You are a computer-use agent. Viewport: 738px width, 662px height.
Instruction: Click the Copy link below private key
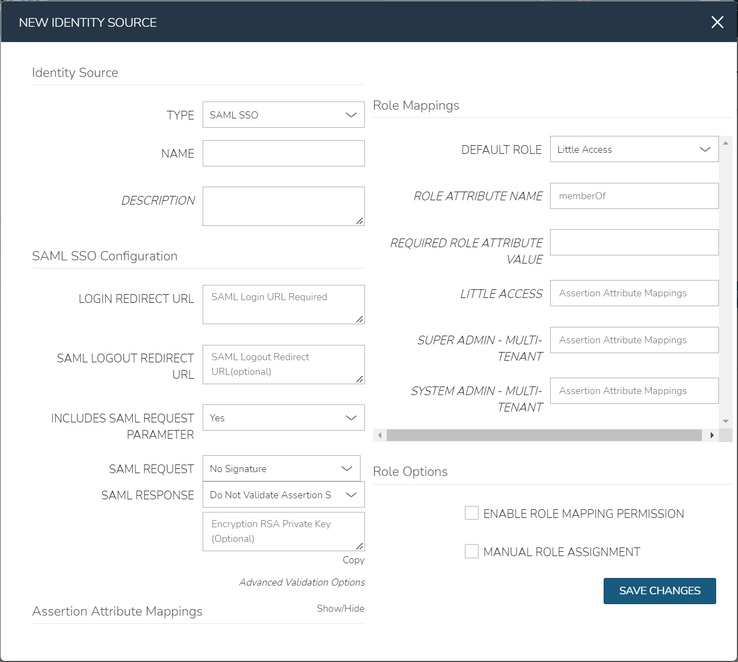(x=353, y=560)
